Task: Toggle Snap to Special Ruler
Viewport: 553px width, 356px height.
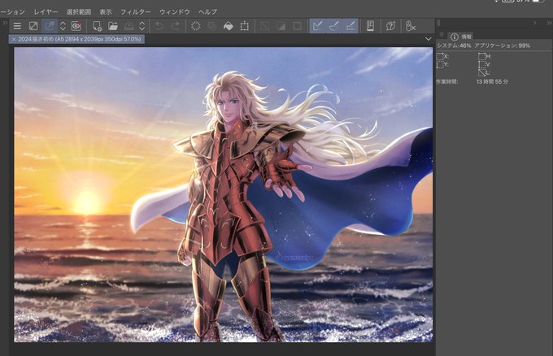Action: point(334,26)
